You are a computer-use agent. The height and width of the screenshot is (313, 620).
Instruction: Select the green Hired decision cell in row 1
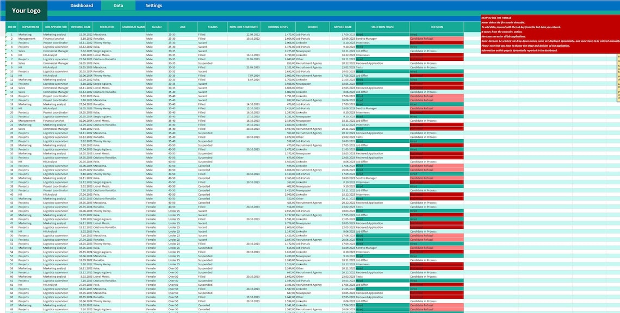click(438, 34)
